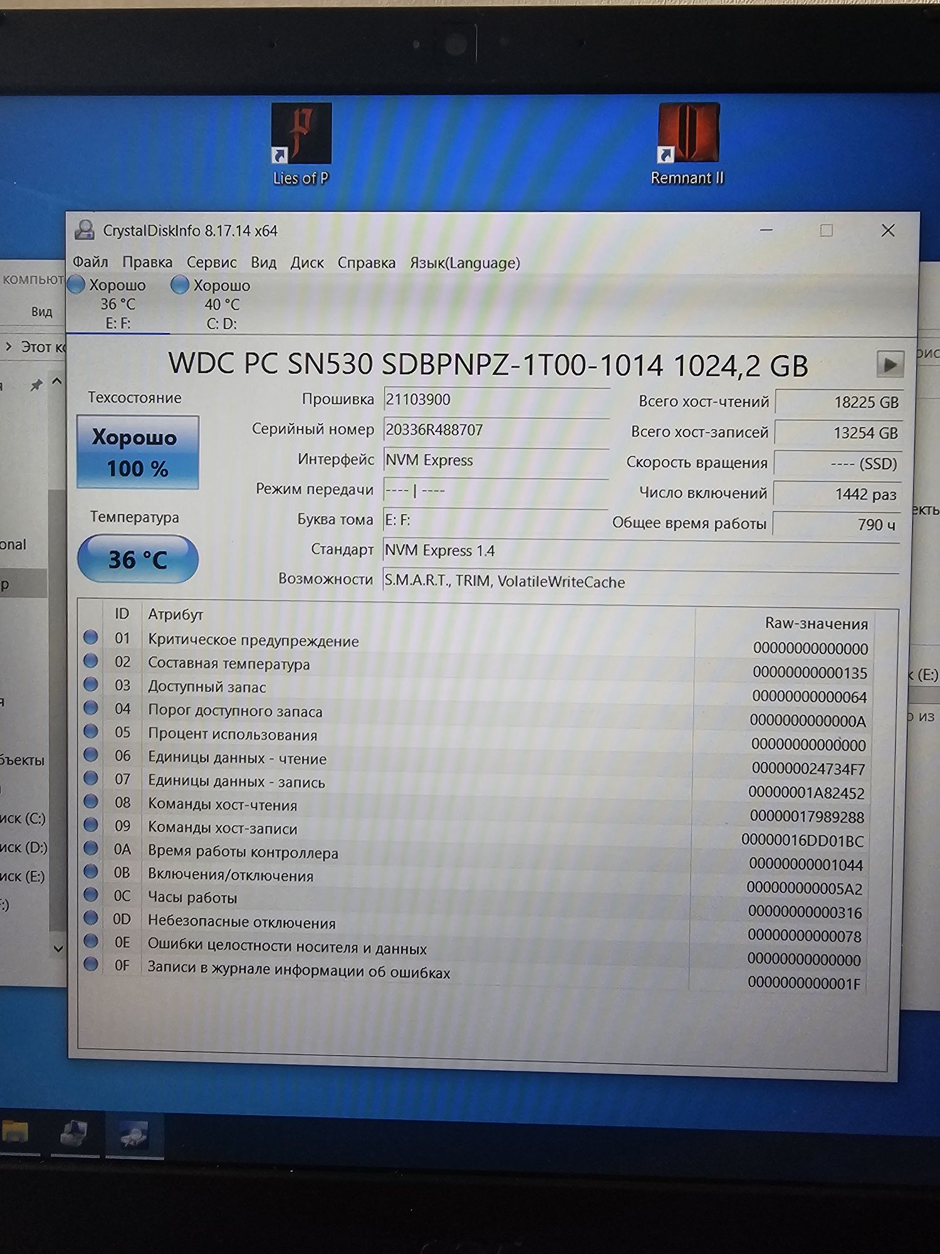Click status dot for Часы работы
The image size is (940, 1254).
[91, 894]
